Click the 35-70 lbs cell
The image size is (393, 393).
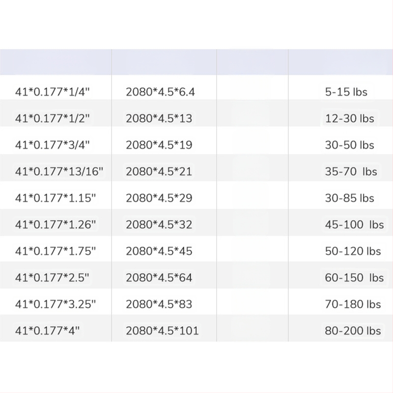pos(351,171)
